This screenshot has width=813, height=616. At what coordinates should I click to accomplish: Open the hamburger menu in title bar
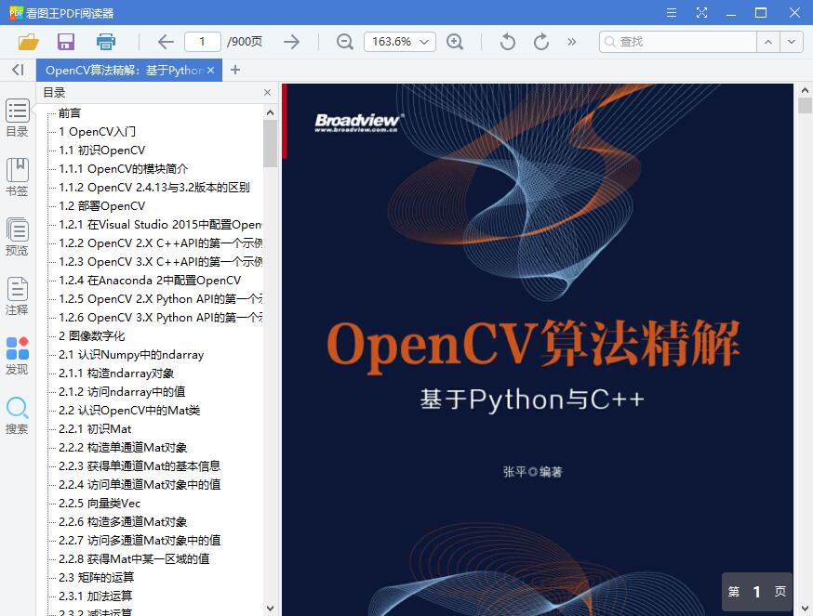[672, 12]
